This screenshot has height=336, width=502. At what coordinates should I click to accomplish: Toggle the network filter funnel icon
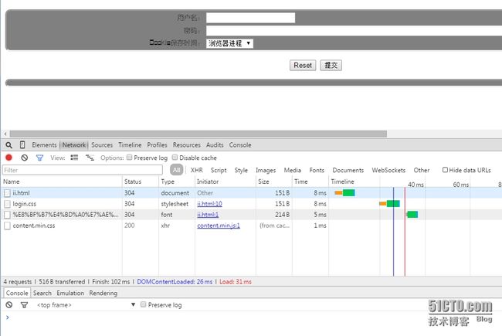click(x=39, y=158)
